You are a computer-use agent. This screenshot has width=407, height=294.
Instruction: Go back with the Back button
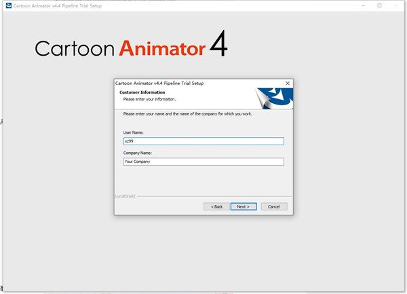pos(216,206)
